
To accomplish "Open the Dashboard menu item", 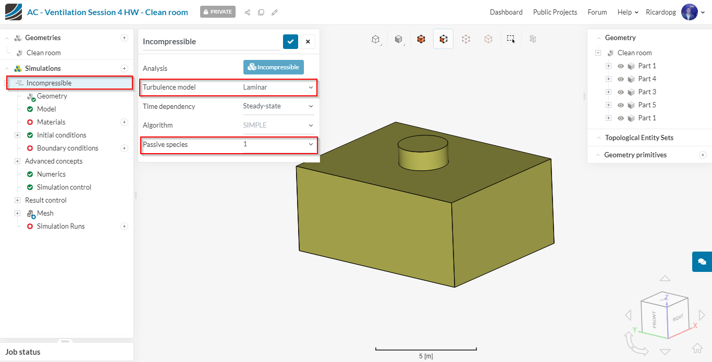I will [x=506, y=12].
